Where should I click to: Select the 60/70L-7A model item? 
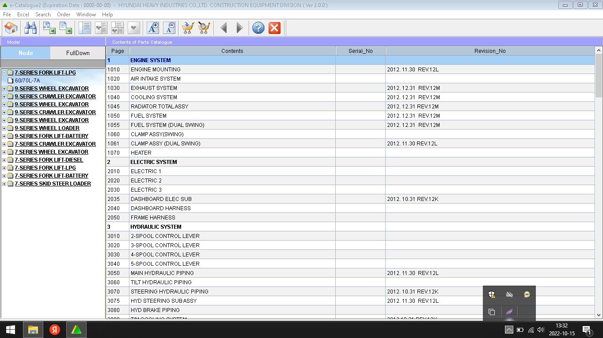27,81
